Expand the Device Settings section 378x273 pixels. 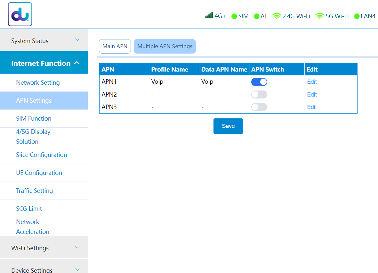pyautogui.click(x=44, y=269)
